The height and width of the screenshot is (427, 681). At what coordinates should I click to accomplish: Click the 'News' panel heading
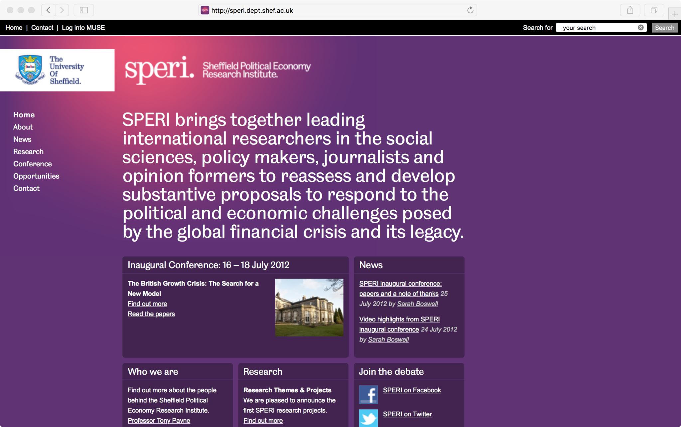pos(371,265)
